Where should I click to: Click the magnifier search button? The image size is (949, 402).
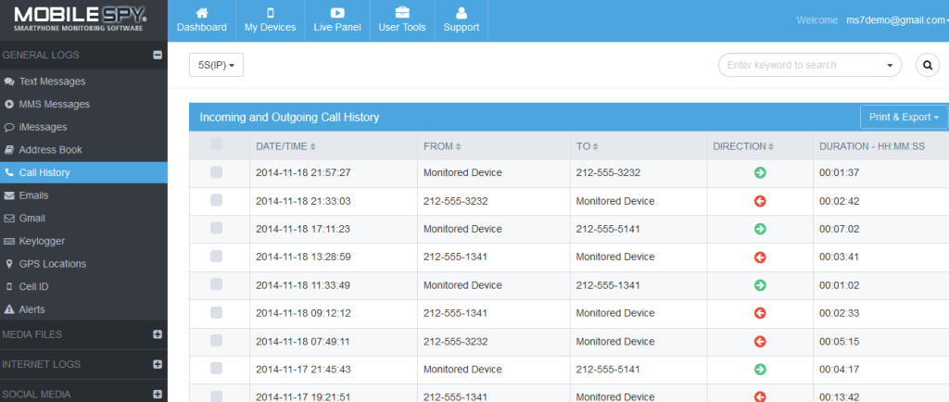point(928,65)
